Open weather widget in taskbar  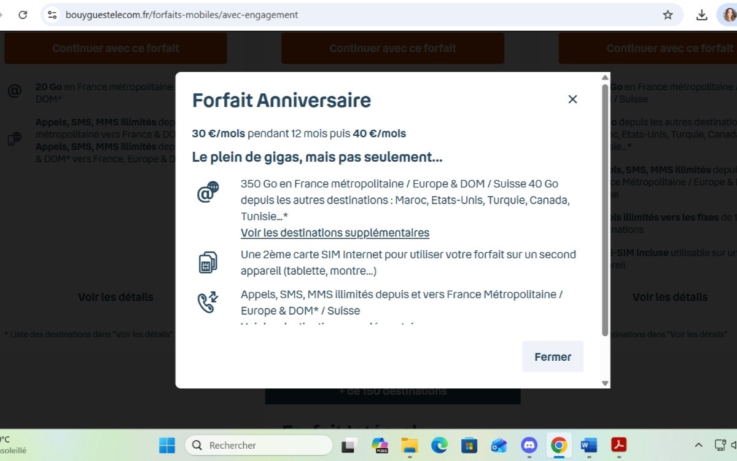[12, 445]
